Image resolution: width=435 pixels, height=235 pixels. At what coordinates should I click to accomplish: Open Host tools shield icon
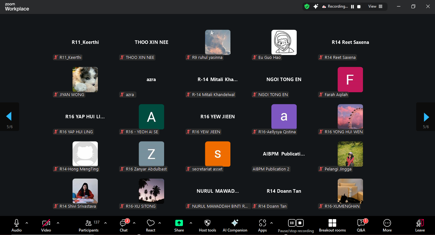click(x=207, y=225)
